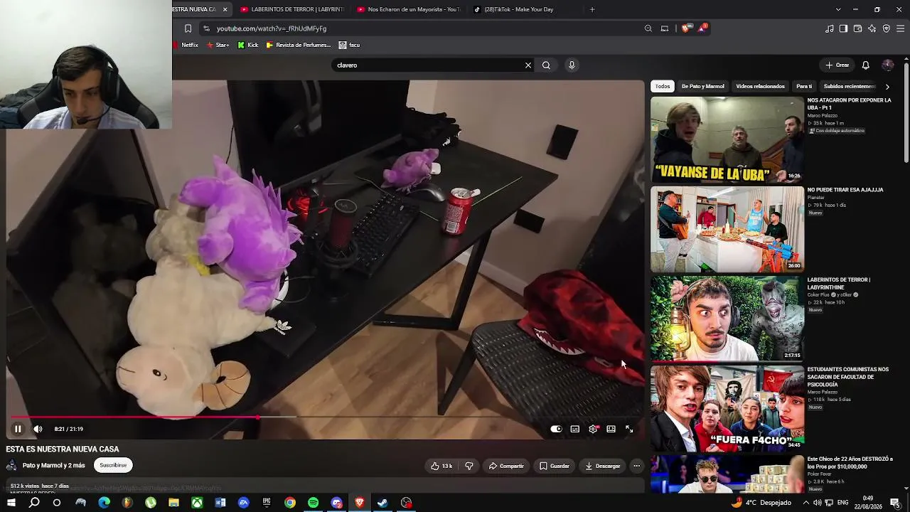Open 'VAYANSE DE LA UBA' video thumbnail
The height and width of the screenshot is (512, 910).
coord(727,140)
